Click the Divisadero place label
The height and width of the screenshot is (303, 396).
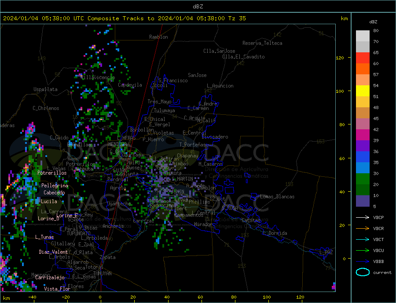215,137
